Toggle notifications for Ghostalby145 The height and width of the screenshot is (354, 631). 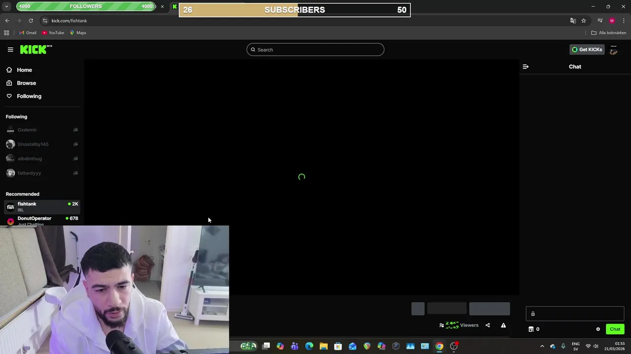pyautogui.click(x=75, y=144)
